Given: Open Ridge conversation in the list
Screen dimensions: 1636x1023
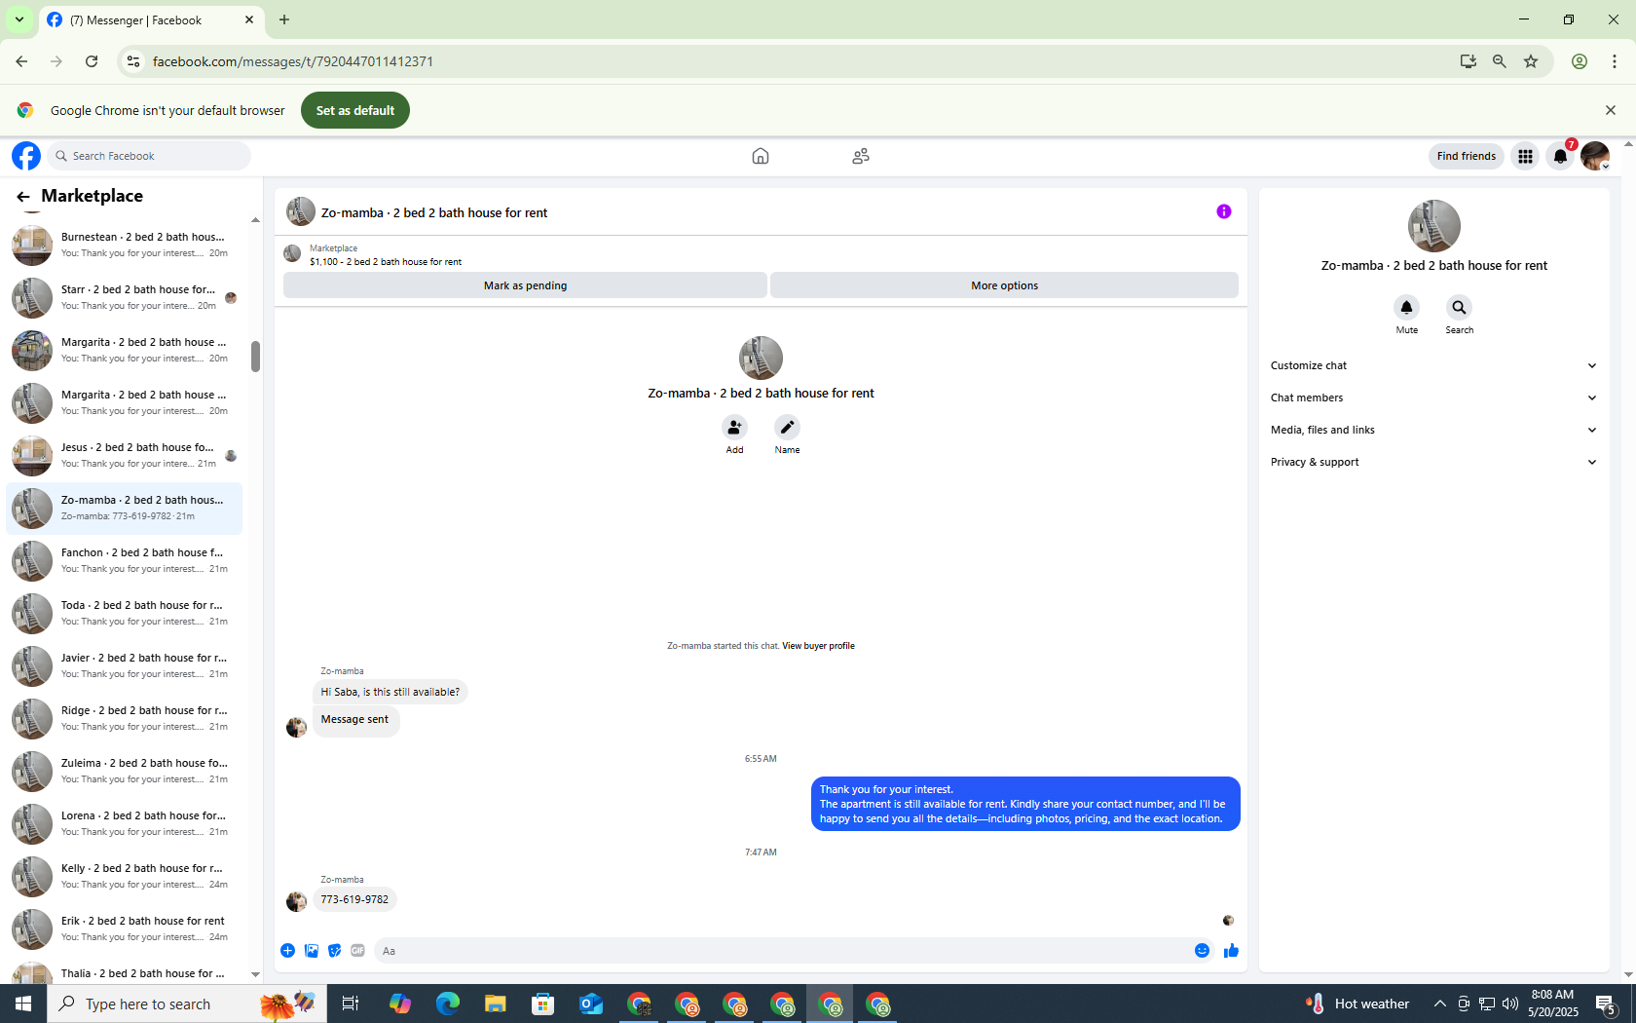Looking at the screenshot, I should tap(125, 718).
